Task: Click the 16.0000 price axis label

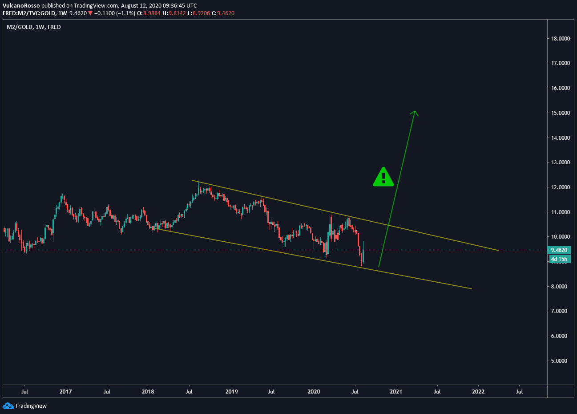Action: coord(560,88)
